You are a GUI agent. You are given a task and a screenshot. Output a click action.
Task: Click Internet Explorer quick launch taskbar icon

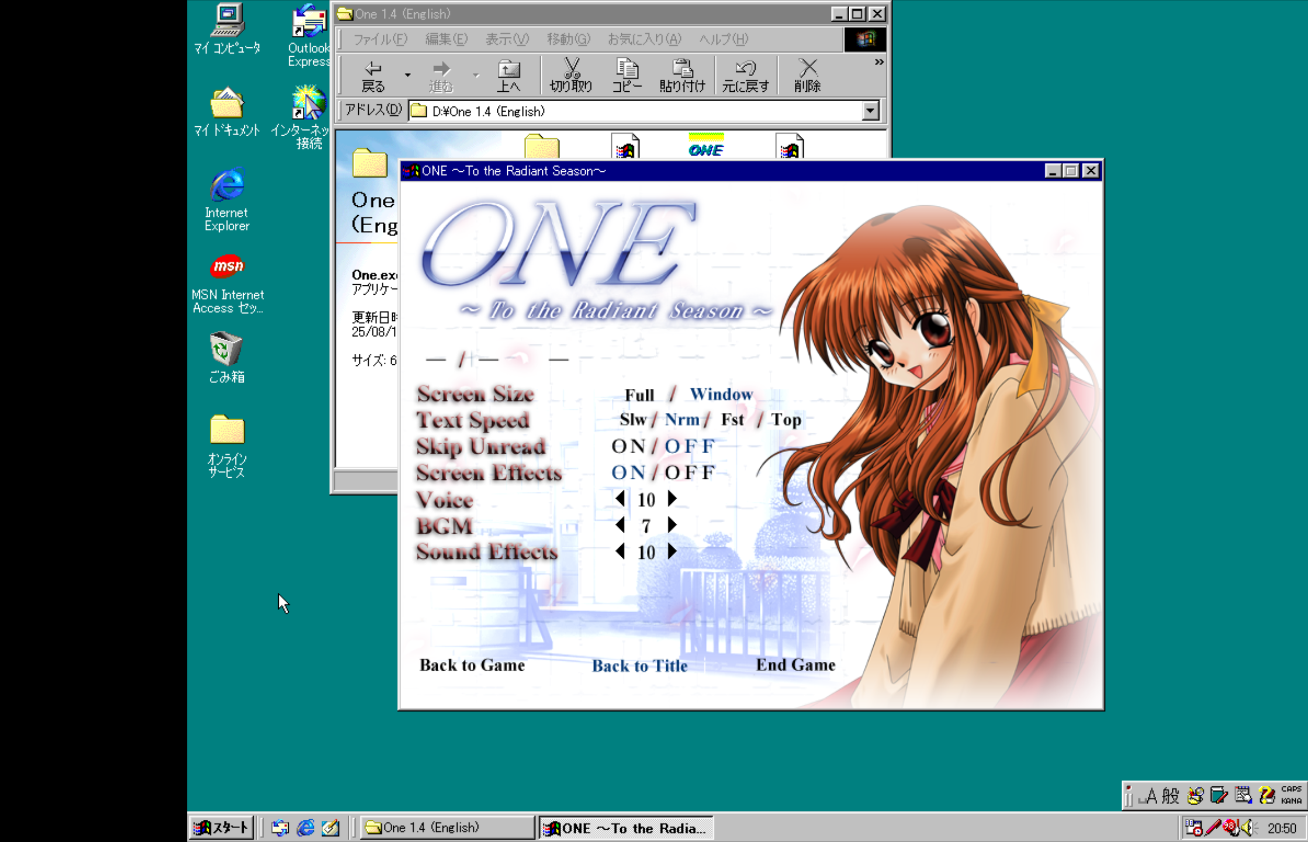click(x=305, y=827)
